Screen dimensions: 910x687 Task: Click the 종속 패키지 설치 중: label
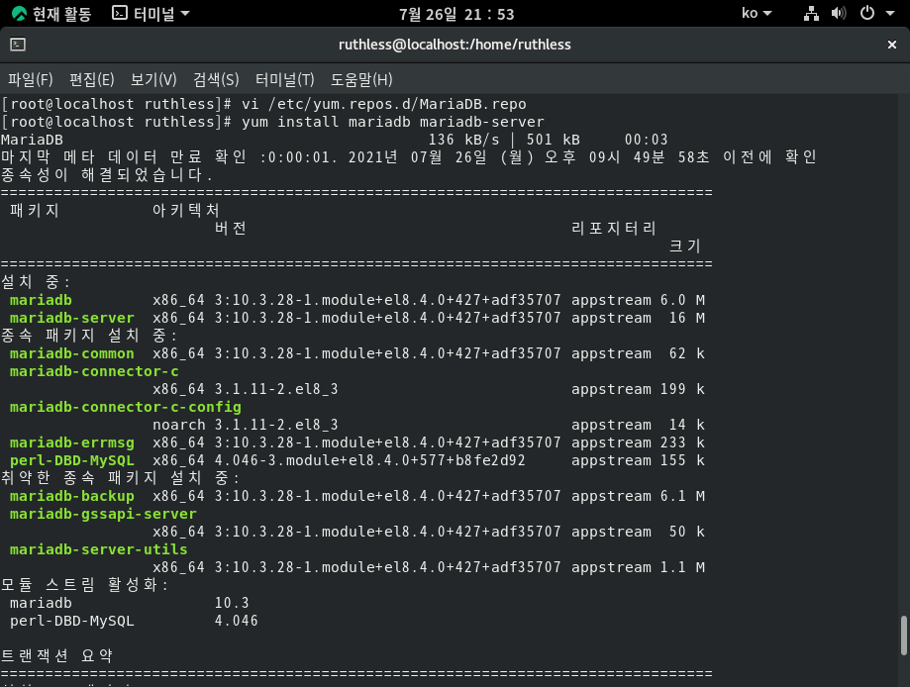89,336
